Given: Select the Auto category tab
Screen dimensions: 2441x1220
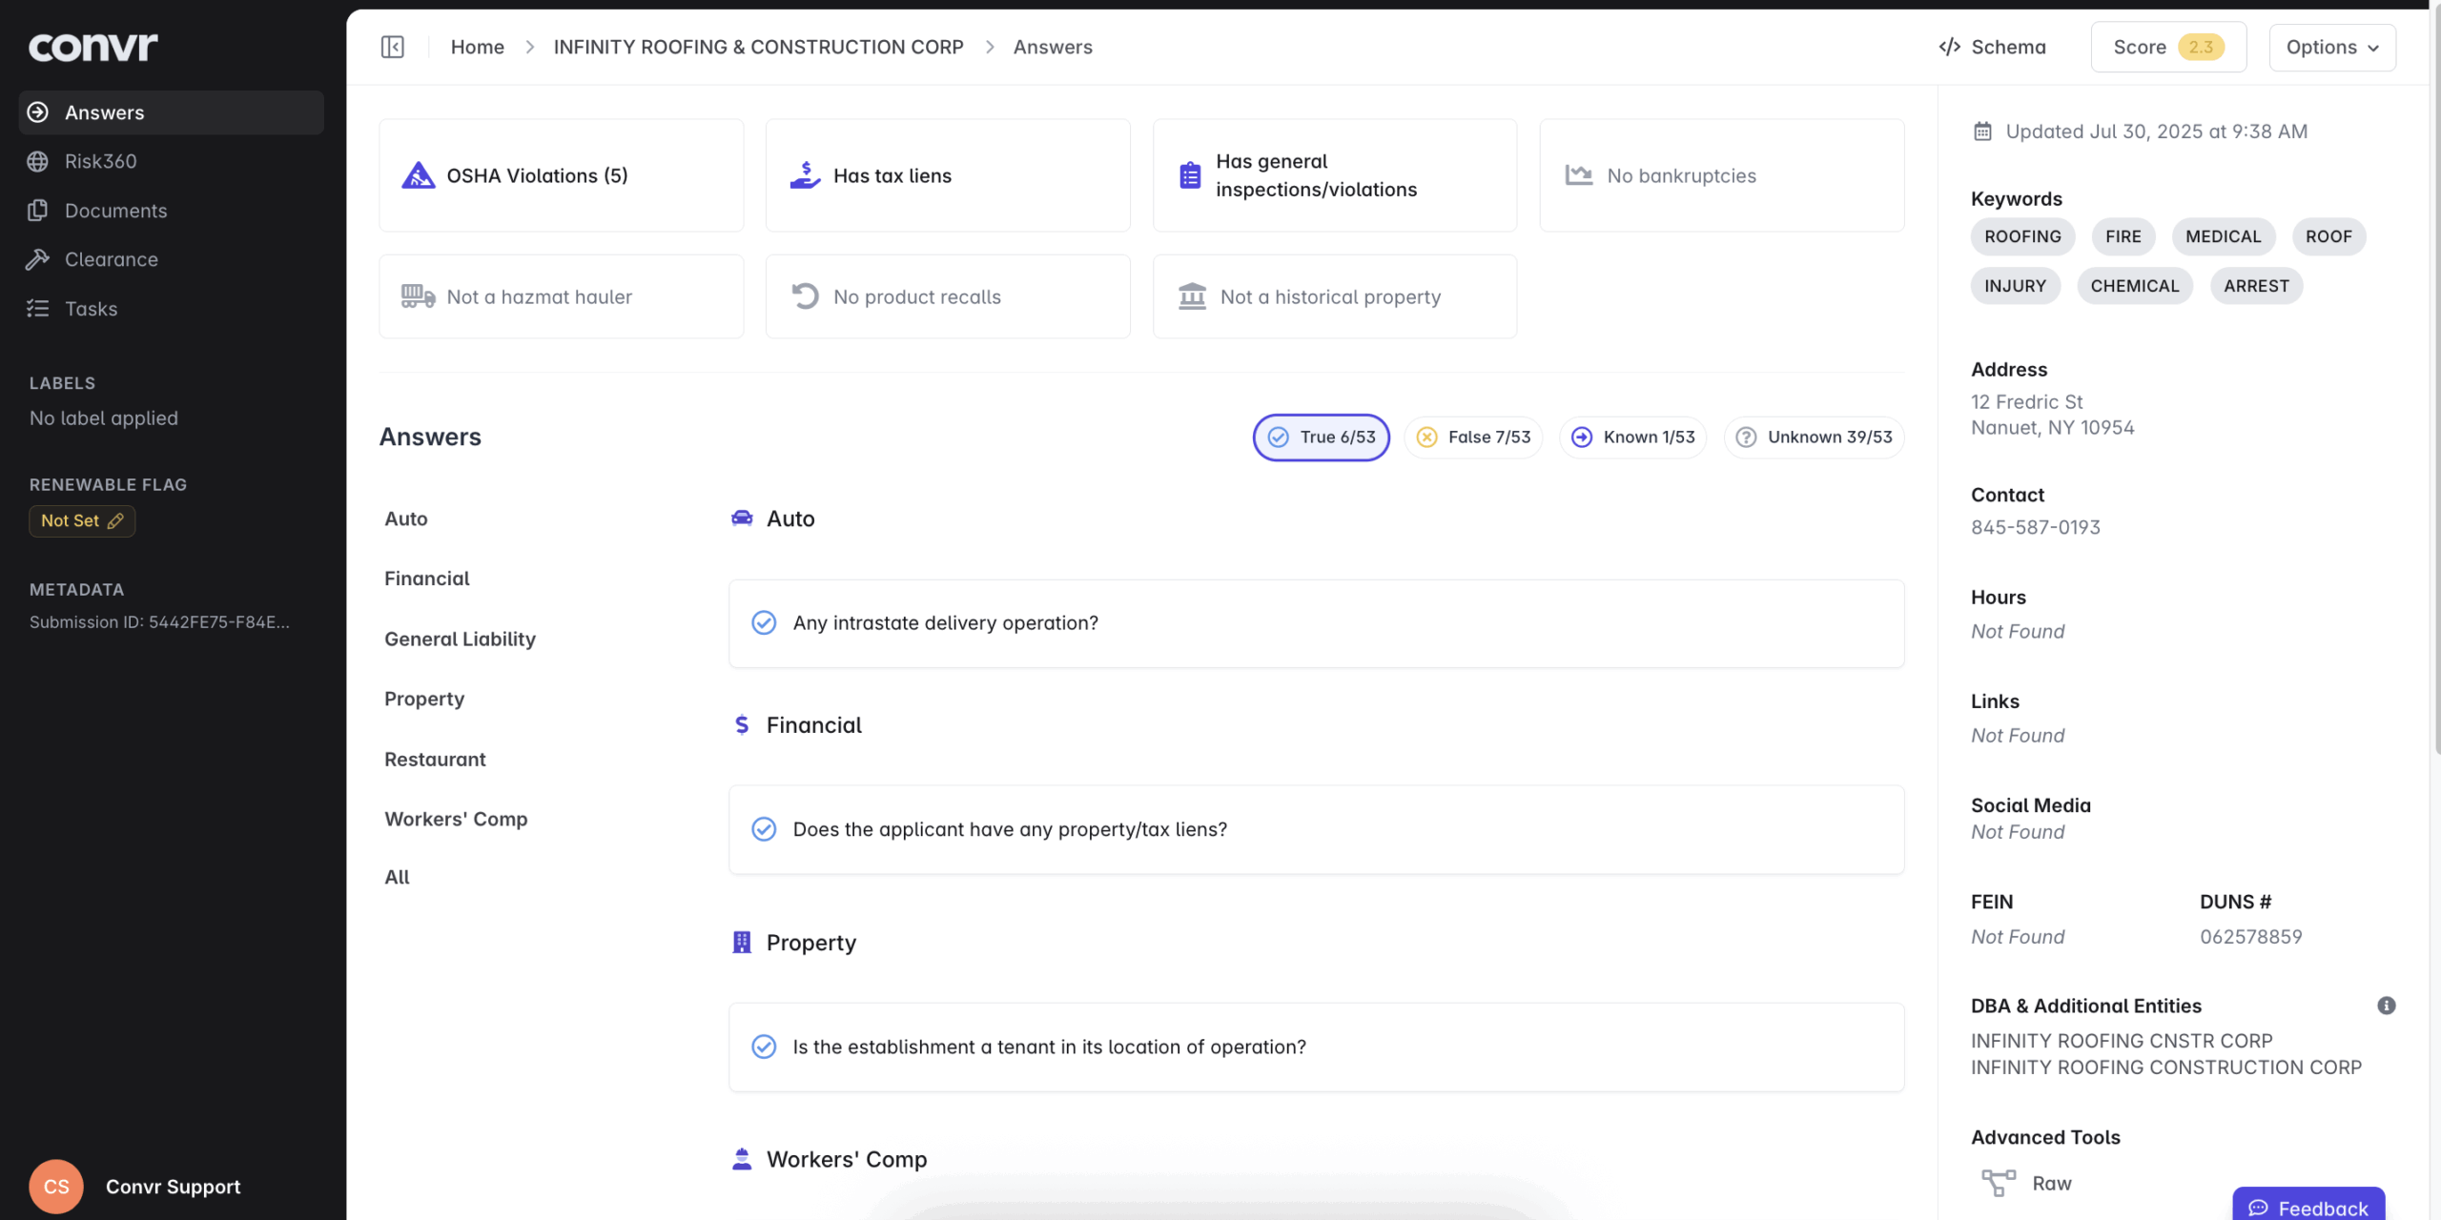Looking at the screenshot, I should pos(406,518).
